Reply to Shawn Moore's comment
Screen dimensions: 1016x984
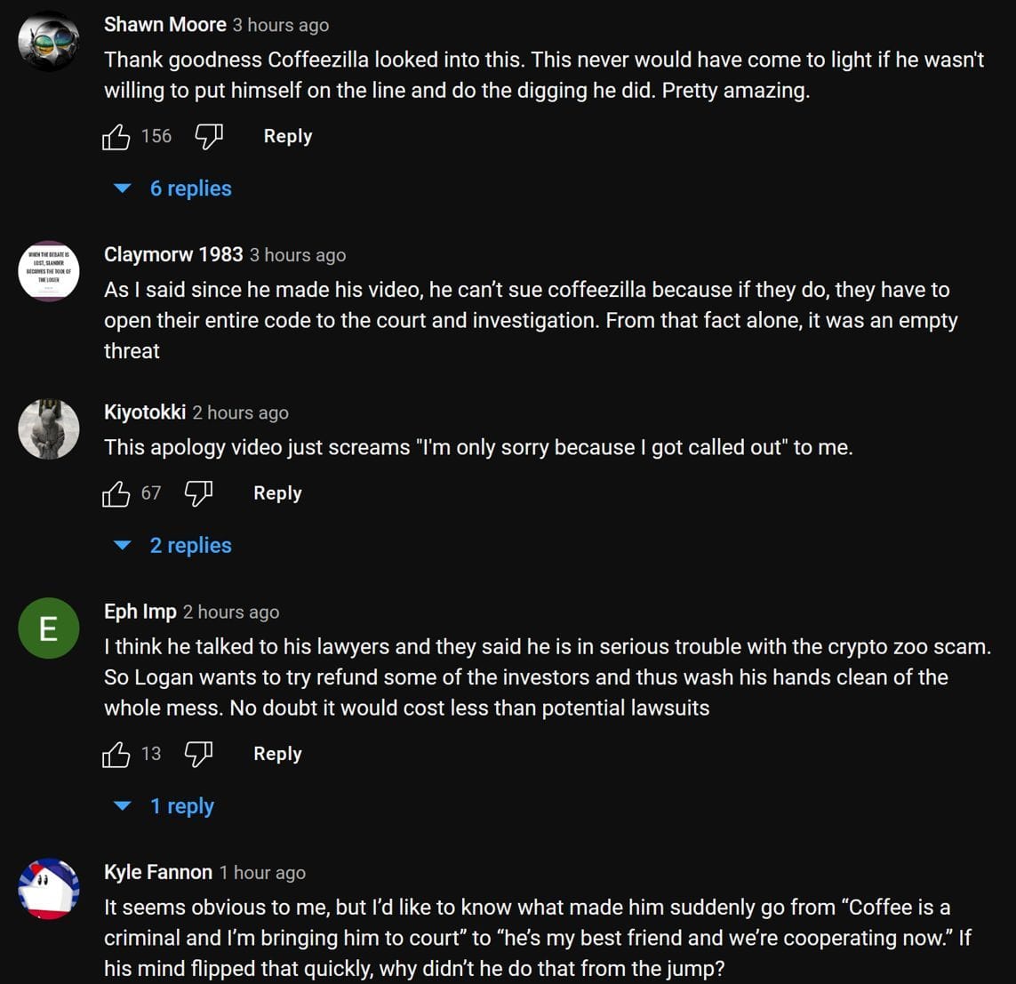point(286,136)
